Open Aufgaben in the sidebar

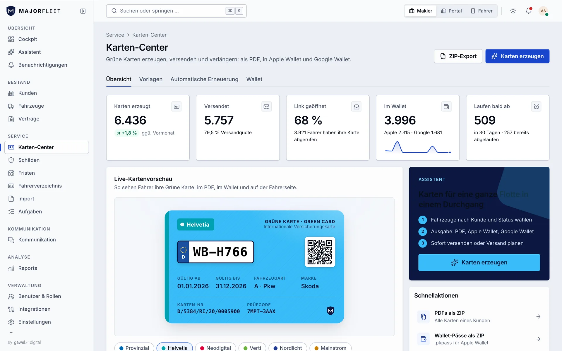click(x=47, y=211)
